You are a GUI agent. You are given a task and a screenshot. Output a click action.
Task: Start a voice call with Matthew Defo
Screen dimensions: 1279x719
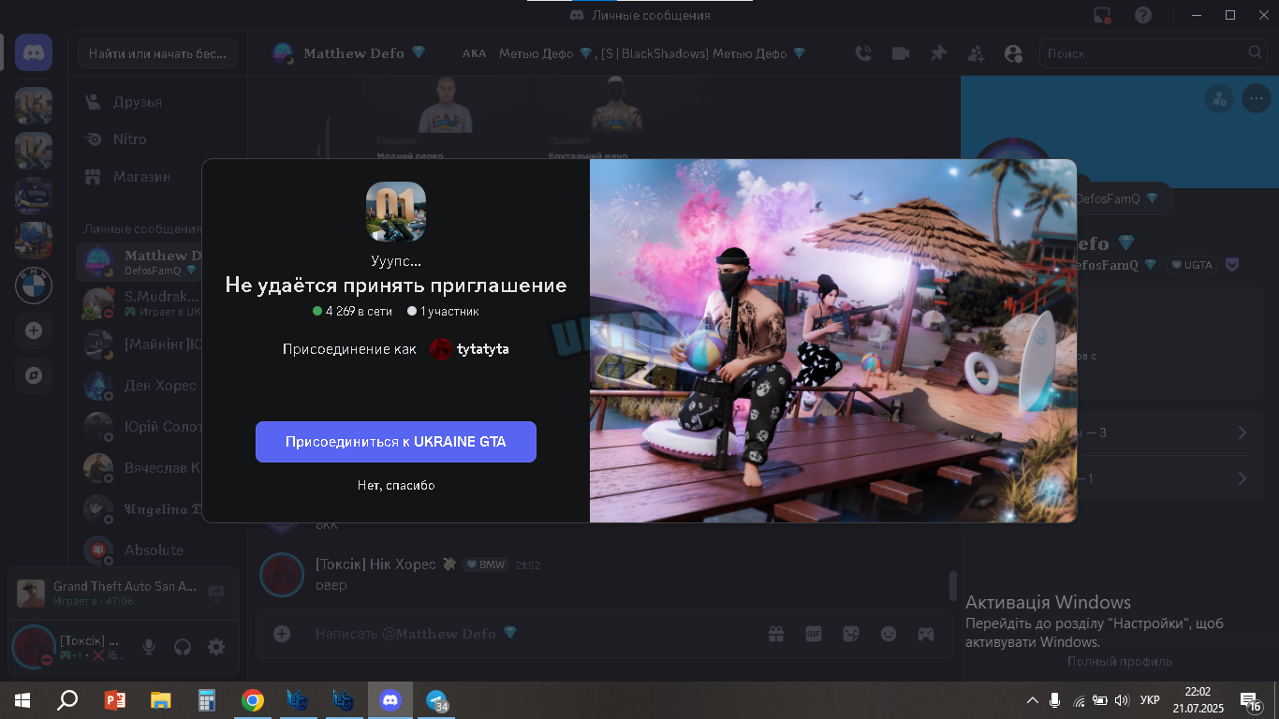(x=863, y=53)
